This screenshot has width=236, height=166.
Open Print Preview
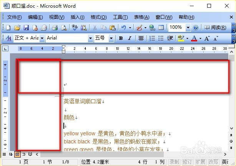tap(64, 28)
